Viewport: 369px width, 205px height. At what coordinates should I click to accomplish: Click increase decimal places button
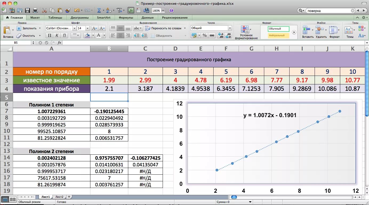click(221, 35)
